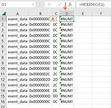The width and height of the screenshot is (111, 108).
Task: Click cell B11 containing 0x0000002C
Action: [41, 74]
